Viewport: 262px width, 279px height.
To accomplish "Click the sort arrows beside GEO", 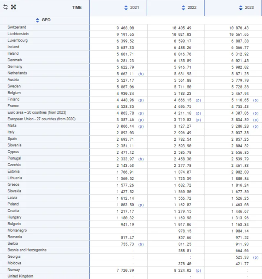I will point(37,20).
